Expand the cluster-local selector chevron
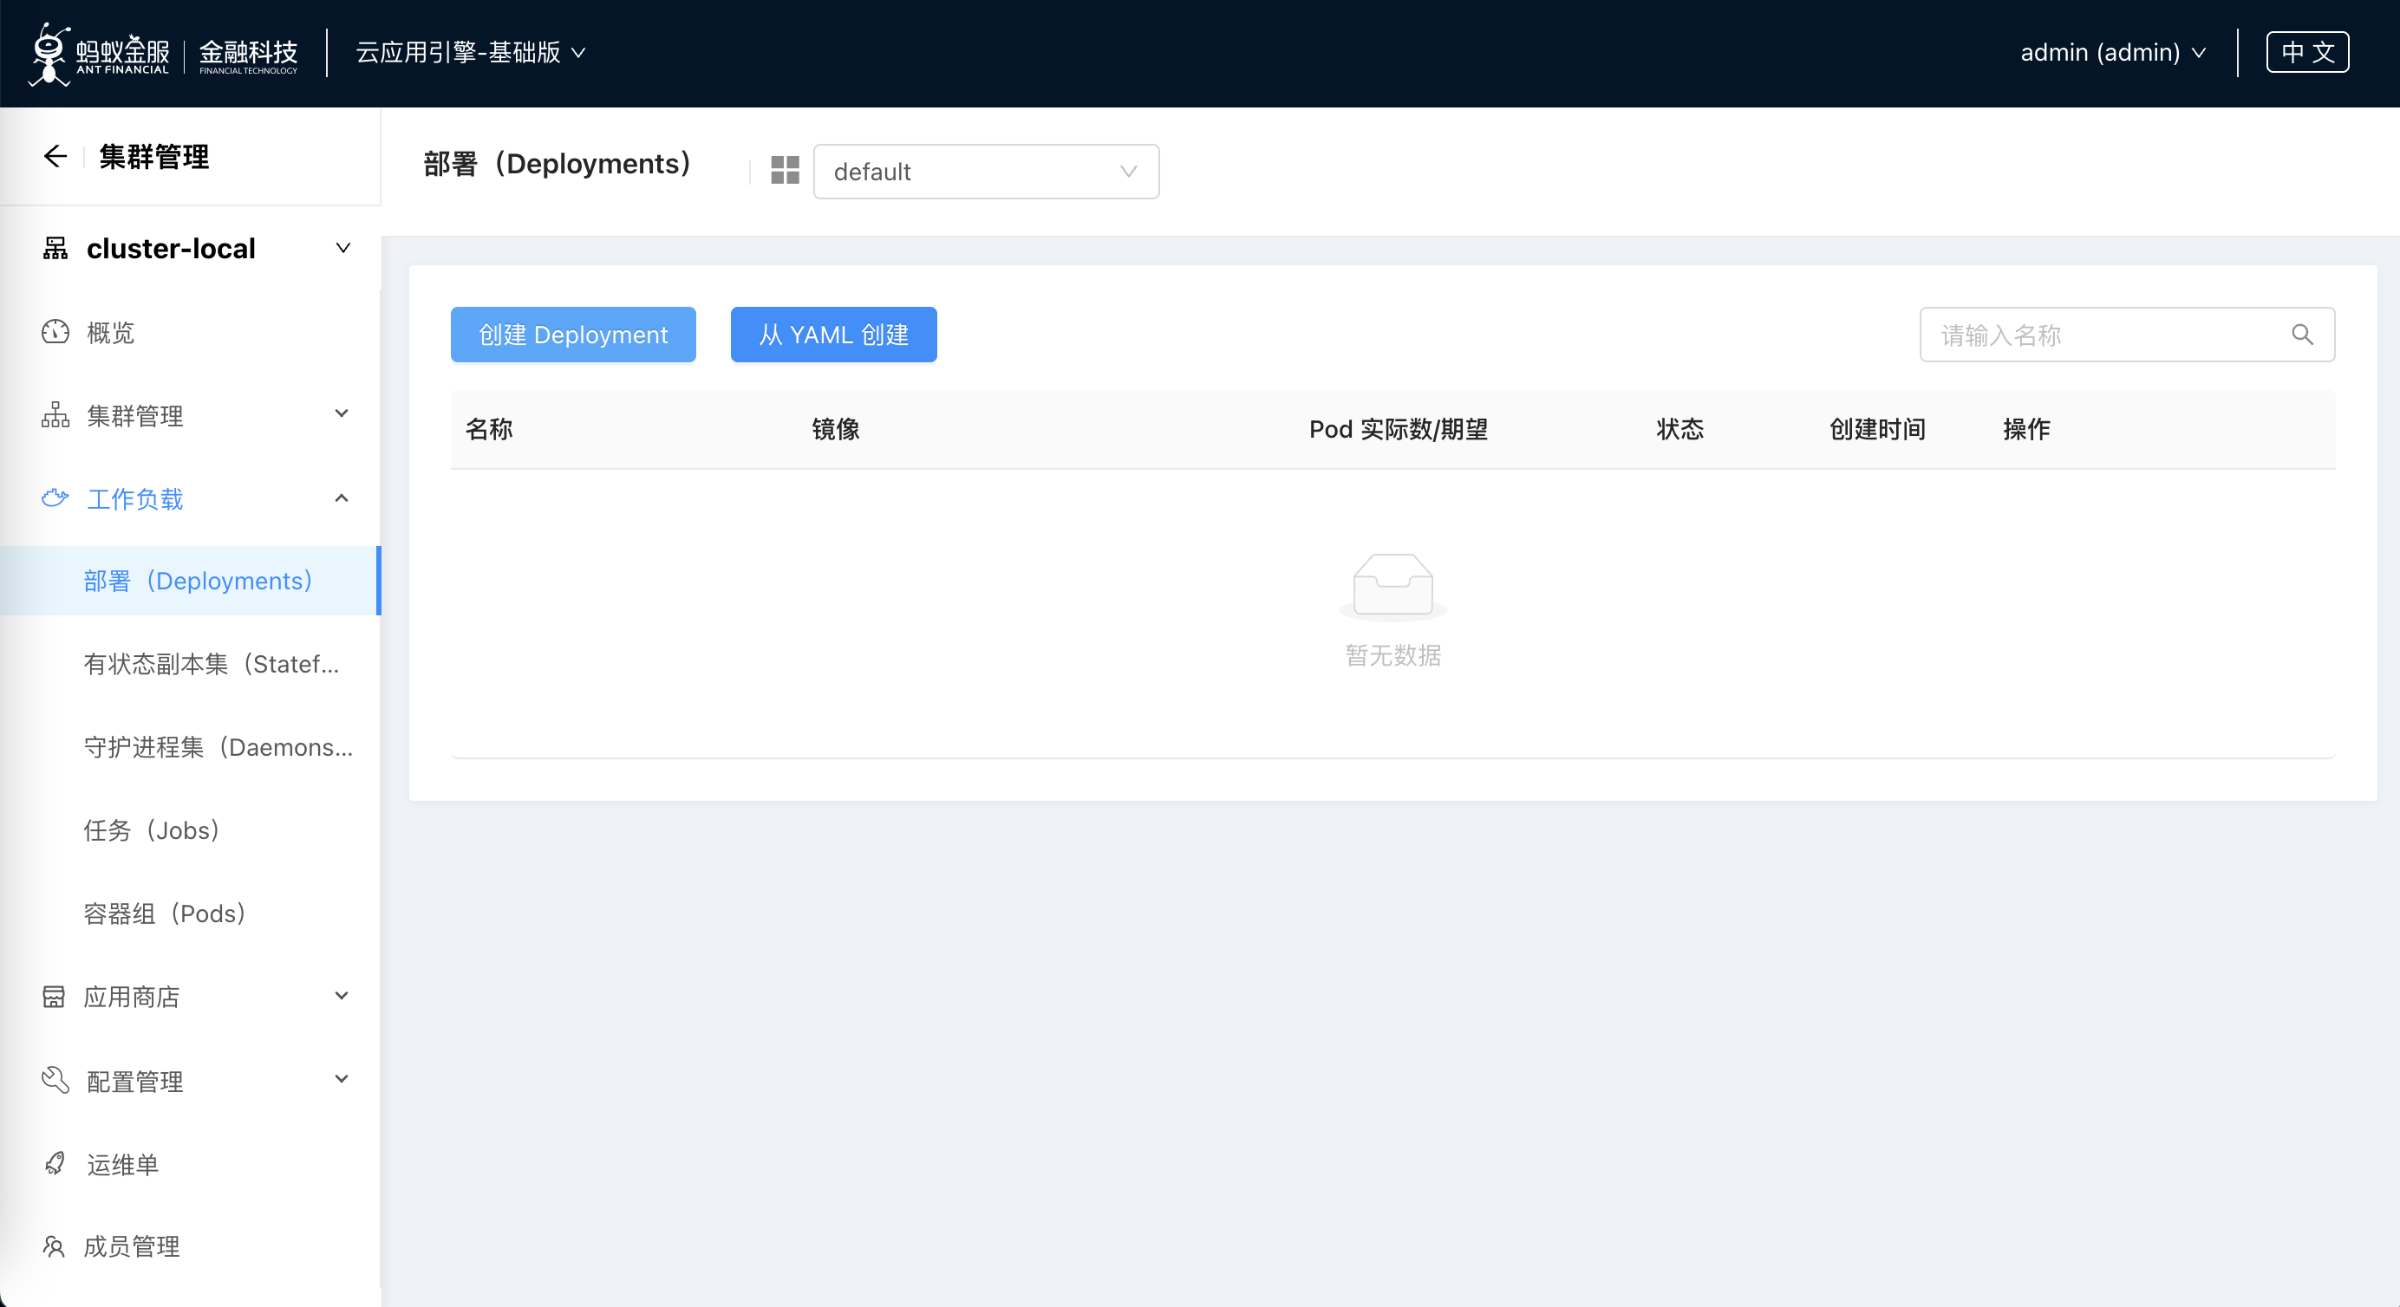This screenshot has height=1307, width=2400. click(342, 248)
